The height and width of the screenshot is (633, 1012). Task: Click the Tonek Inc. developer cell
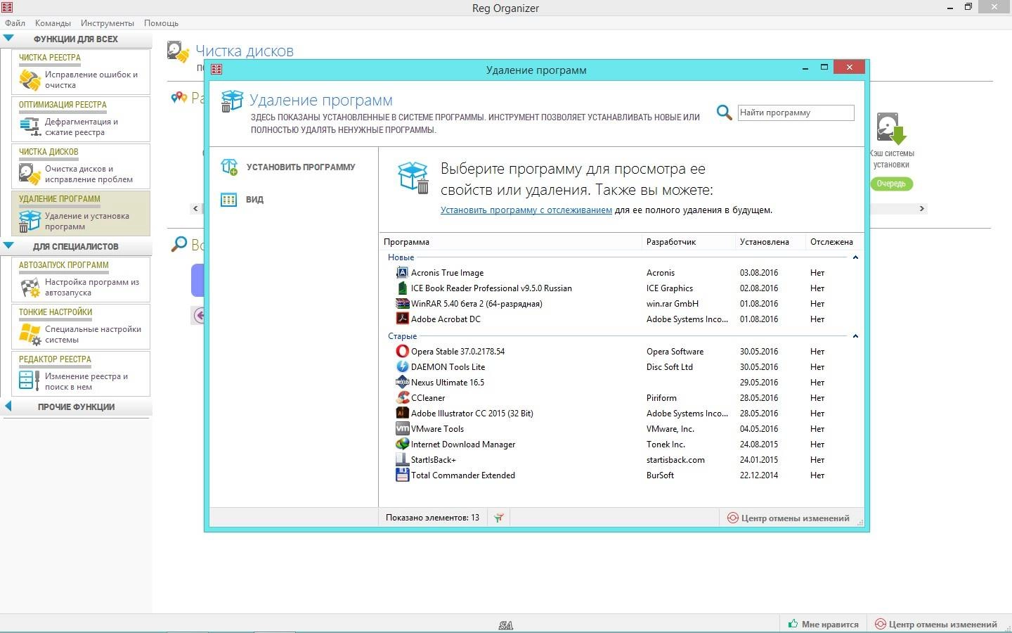[x=665, y=444]
